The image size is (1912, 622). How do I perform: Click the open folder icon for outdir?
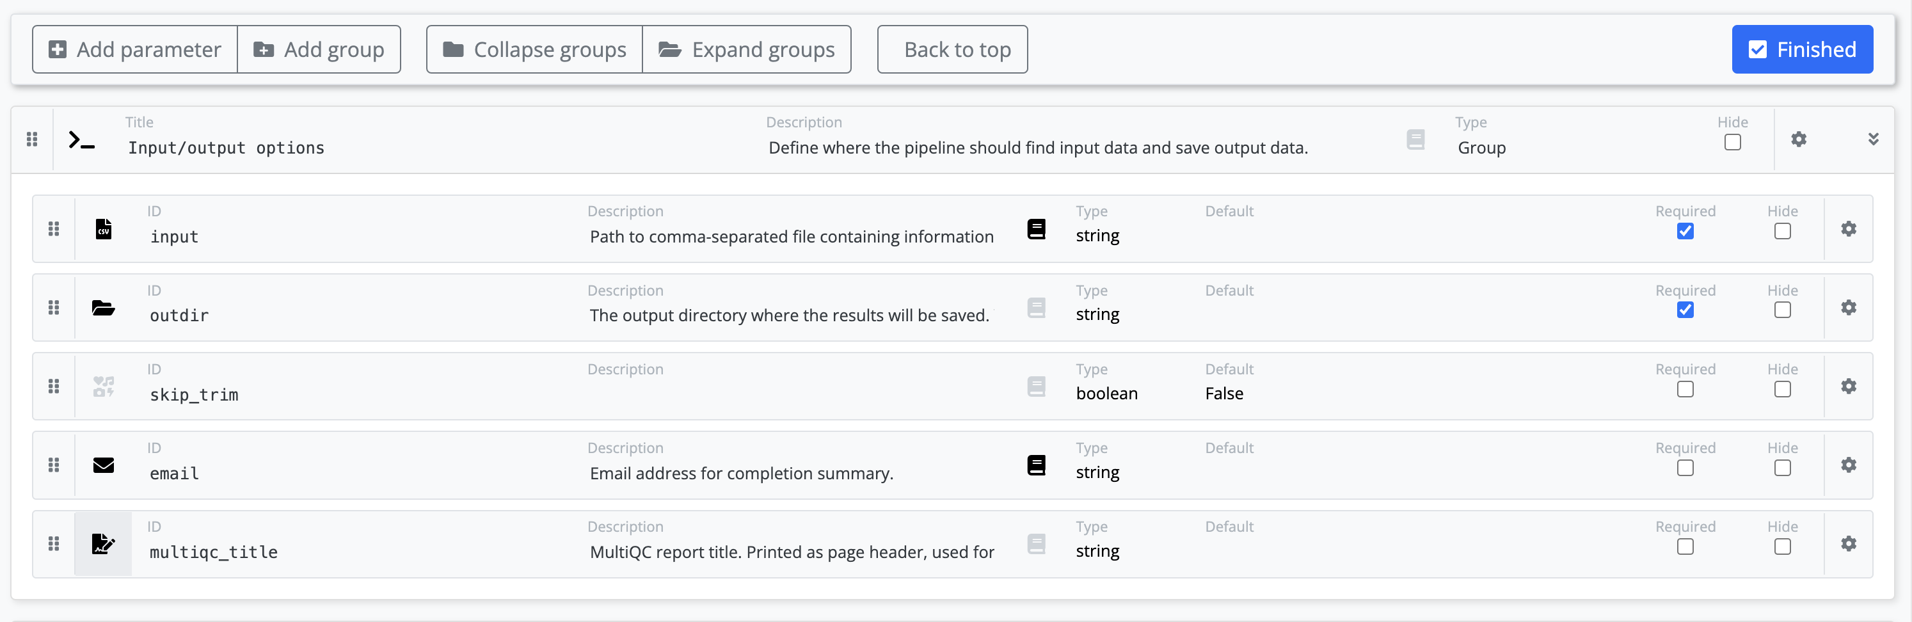click(x=103, y=308)
